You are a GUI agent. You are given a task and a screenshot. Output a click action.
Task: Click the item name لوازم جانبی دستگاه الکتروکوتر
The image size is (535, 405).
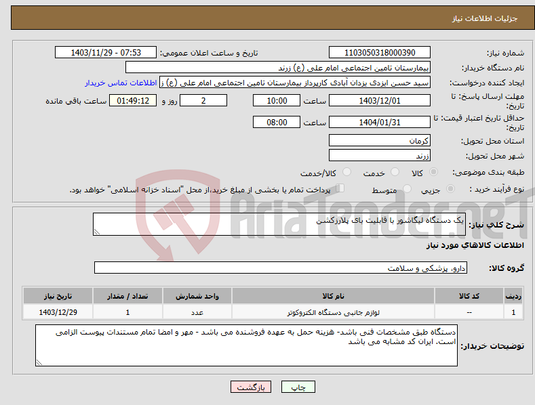click(x=333, y=312)
